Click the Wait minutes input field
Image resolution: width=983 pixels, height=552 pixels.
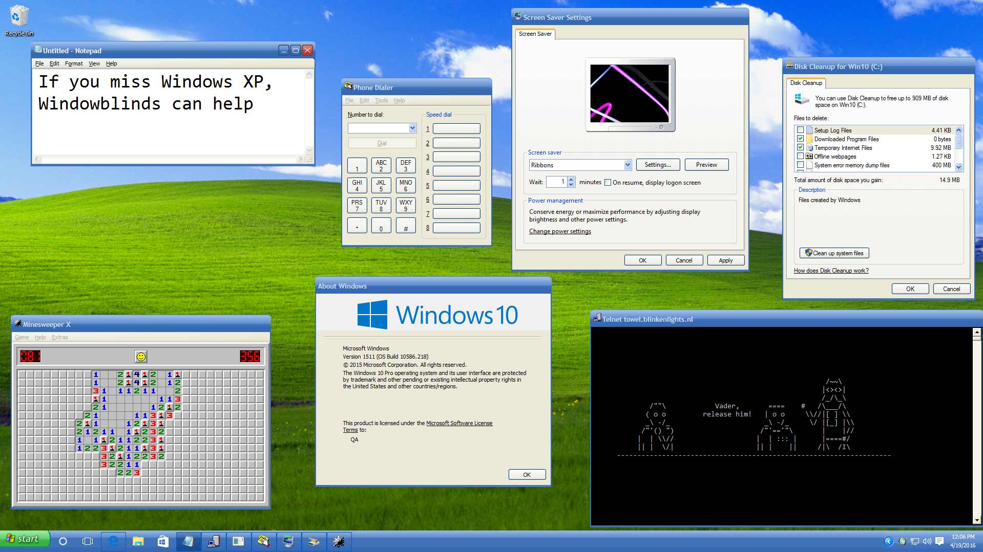[x=556, y=182]
